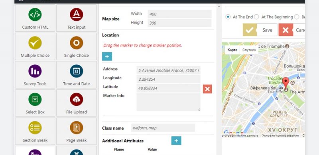Select the At The End radio option
319x155 pixels.
pyautogui.click(x=228, y=17)
